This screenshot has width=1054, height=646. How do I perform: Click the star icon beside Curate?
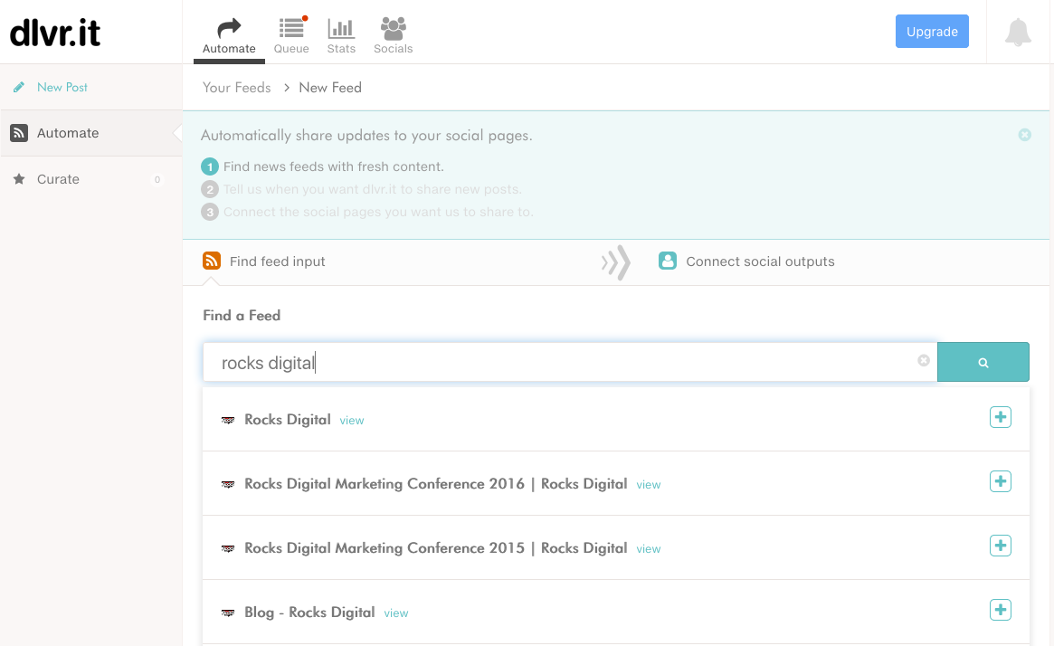[x=19, y=179]
